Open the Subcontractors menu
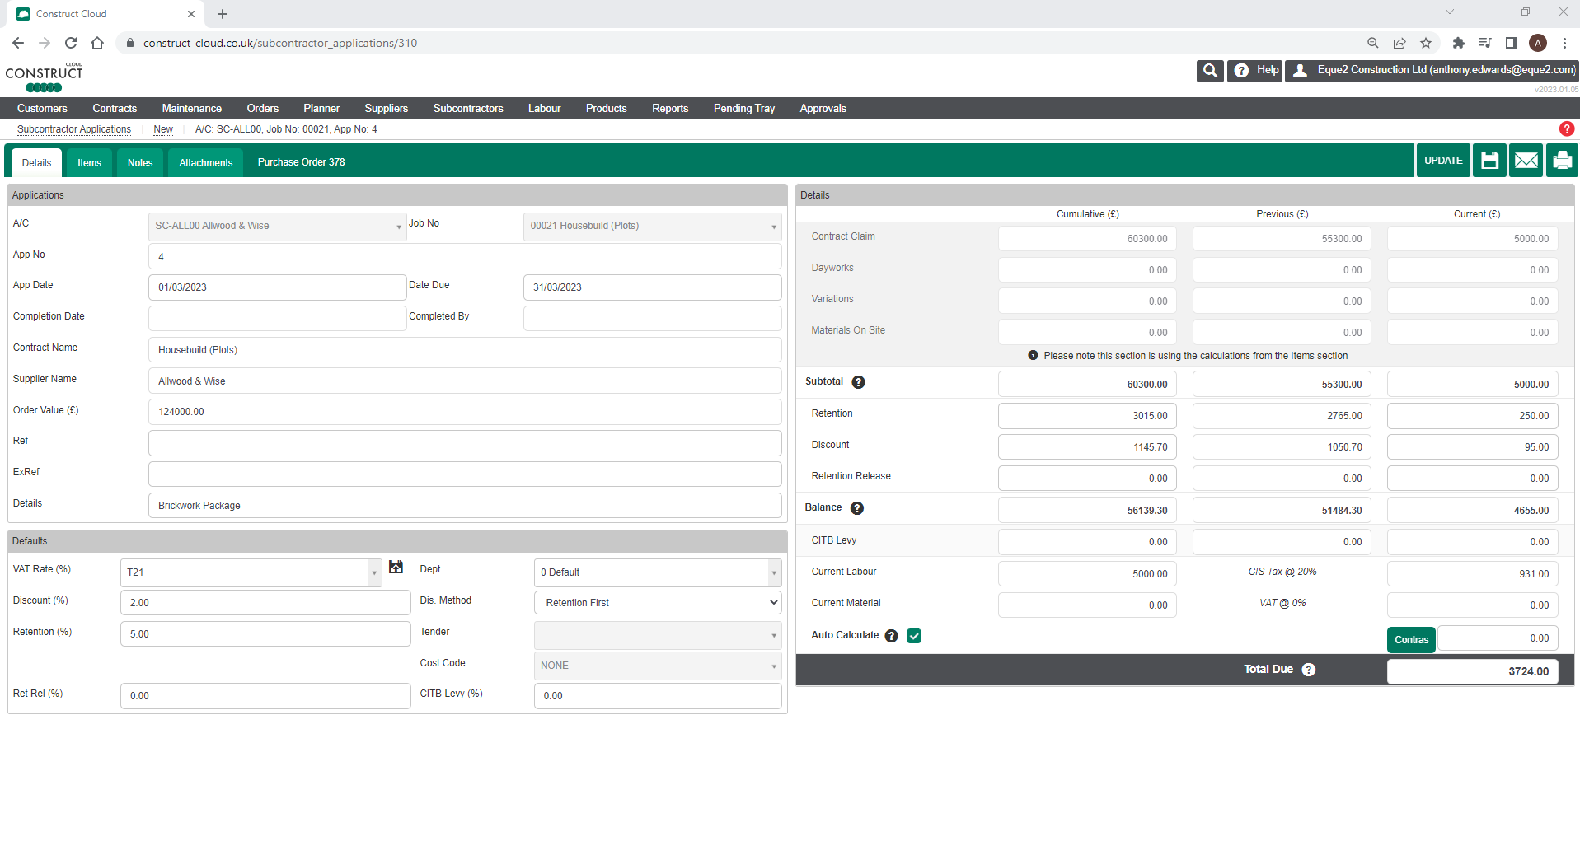The width and height of the screenshot is (1580, 855). click(x=468, y=109)
